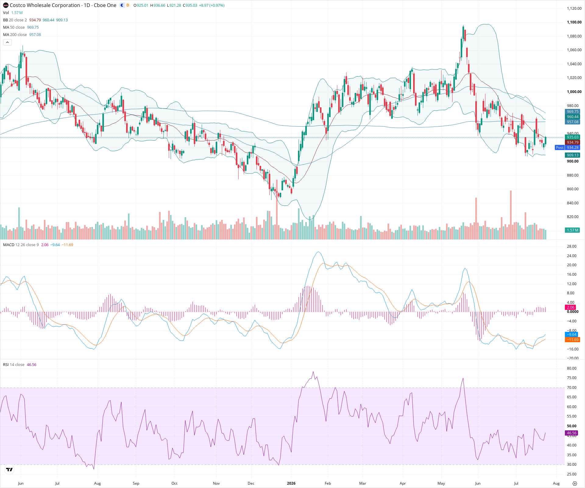Image resolution: width=585 pixels, height=488 pixels.
Task: Click the orange D delayed-data indicator
Action: [x=128, y=5]
